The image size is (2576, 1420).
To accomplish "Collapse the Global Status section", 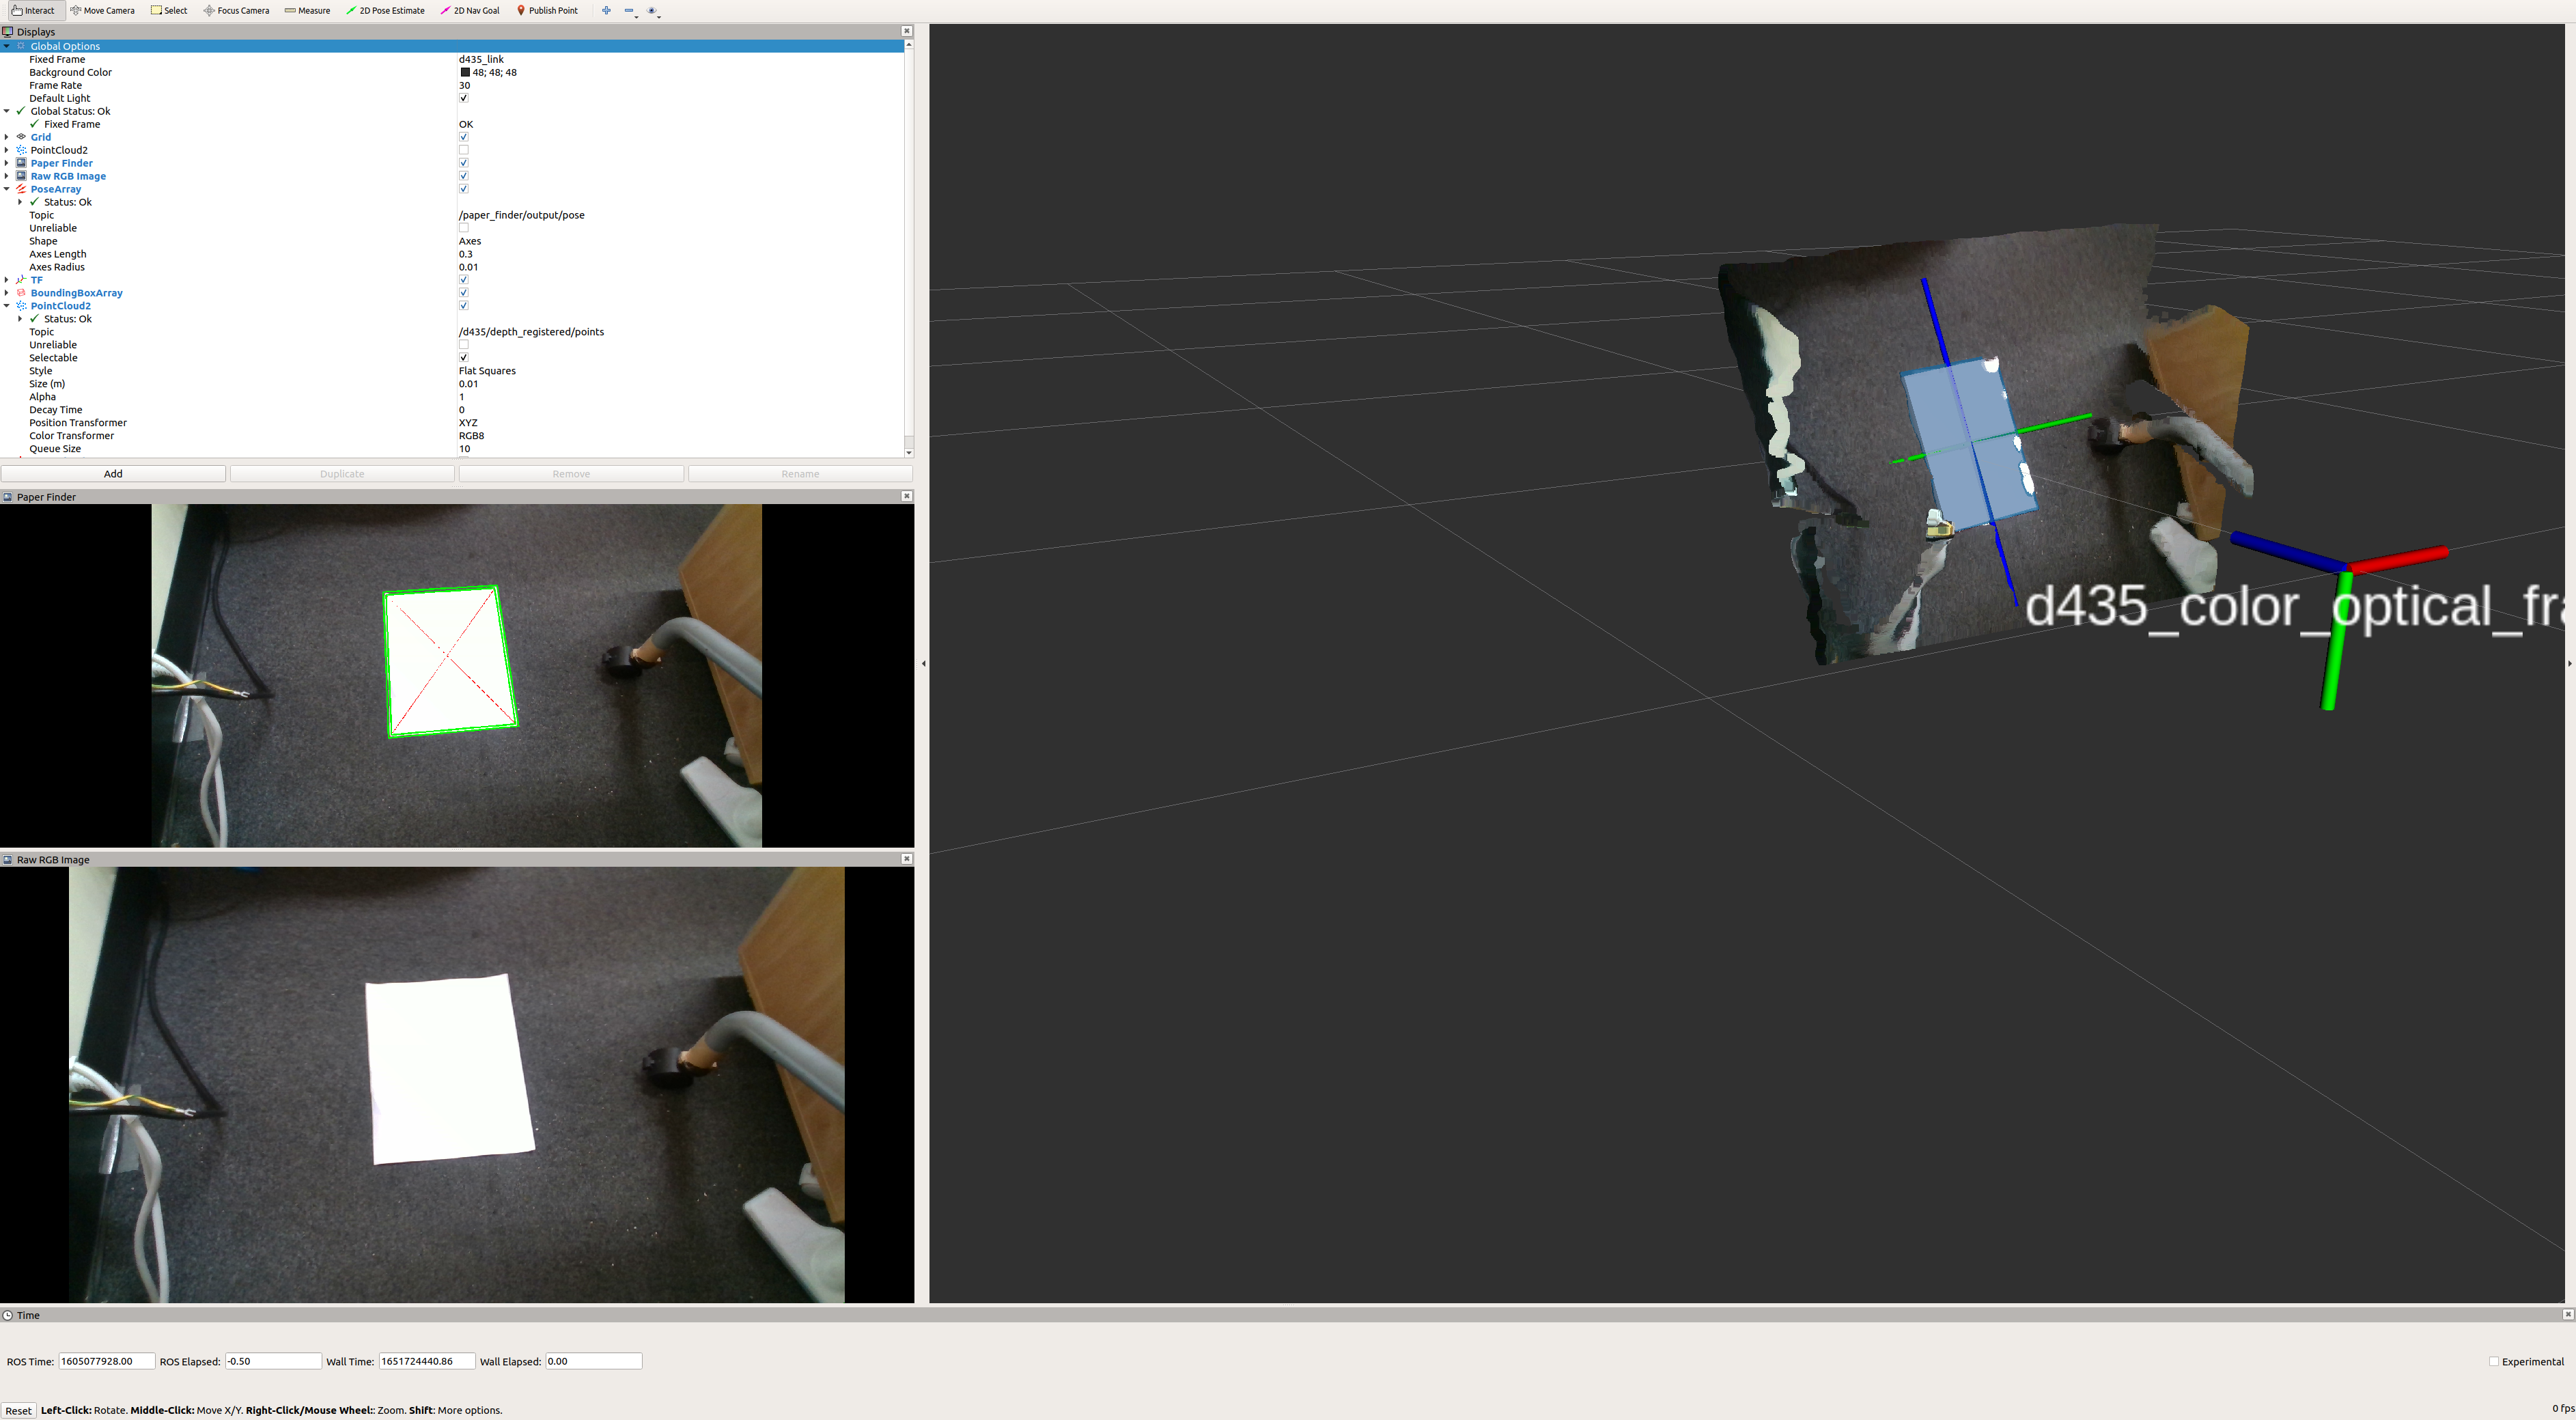I will coord(7,111).
